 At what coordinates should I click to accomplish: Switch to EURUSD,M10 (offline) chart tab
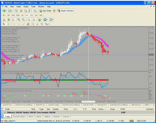[x=119, y=105]
